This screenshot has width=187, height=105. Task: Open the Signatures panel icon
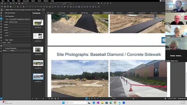coord(1,40)
